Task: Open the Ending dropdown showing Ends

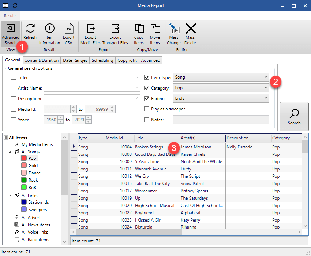Action: tap(221, 98)
